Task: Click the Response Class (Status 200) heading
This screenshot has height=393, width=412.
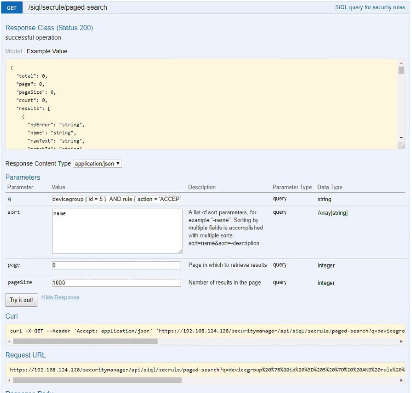Action: point(49,28)
